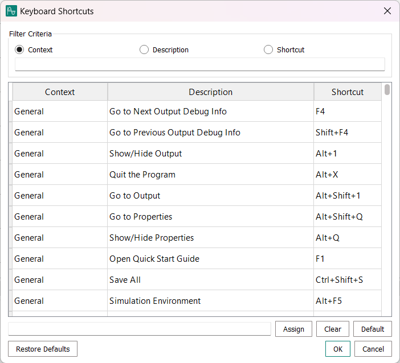Select 'Go to Output' description cell
The width and height of the screenshot is (400, 363).
tap(210, 196)
